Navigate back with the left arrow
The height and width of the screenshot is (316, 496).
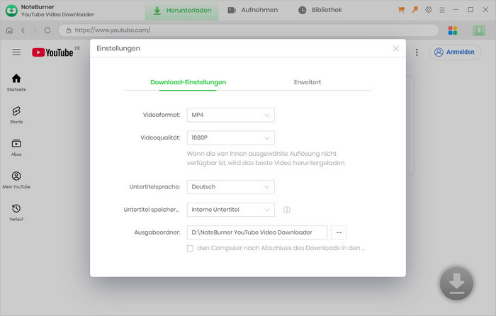tap(23, 30)
